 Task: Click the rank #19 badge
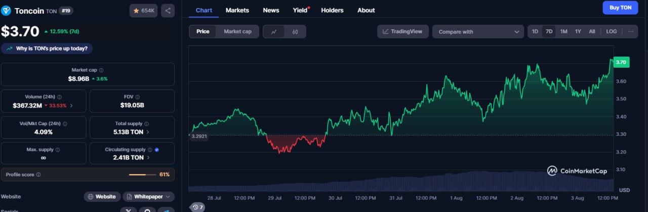(66, 11)
